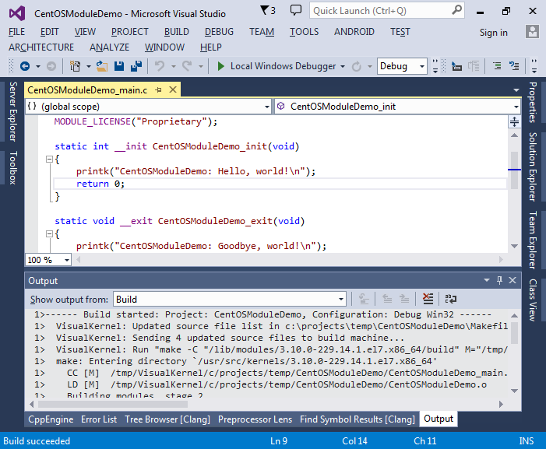The width and height of the screenshot is (546, 449).
Task: Open the feedback speech bubble icon
Action: click(296, 10)
